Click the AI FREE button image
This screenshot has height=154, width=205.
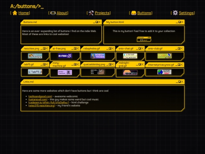coord(65,56)
